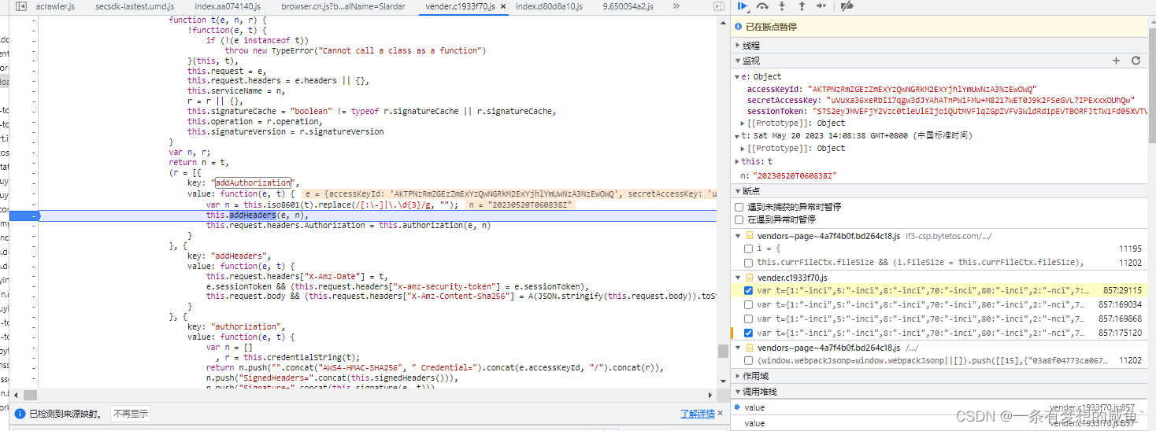The width and height of the screenshot is (1156, 431).
Task: Close the vender.c1933f70.js tab
Action: point(503,6)
